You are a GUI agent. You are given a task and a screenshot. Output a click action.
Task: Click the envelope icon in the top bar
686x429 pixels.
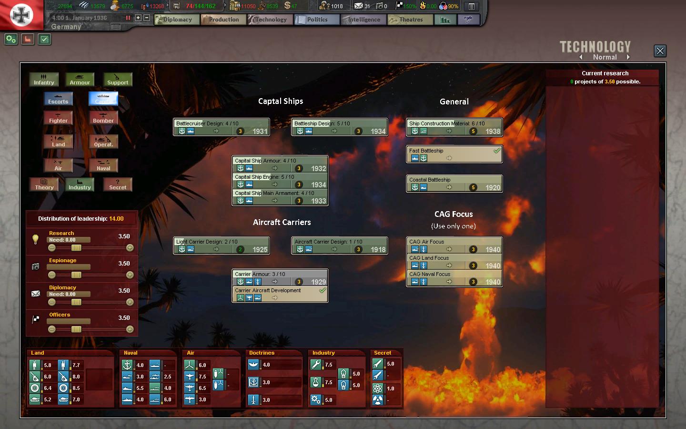358,6
